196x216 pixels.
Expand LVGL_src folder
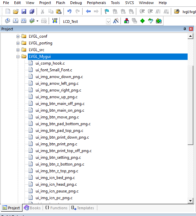coord(18,50)
